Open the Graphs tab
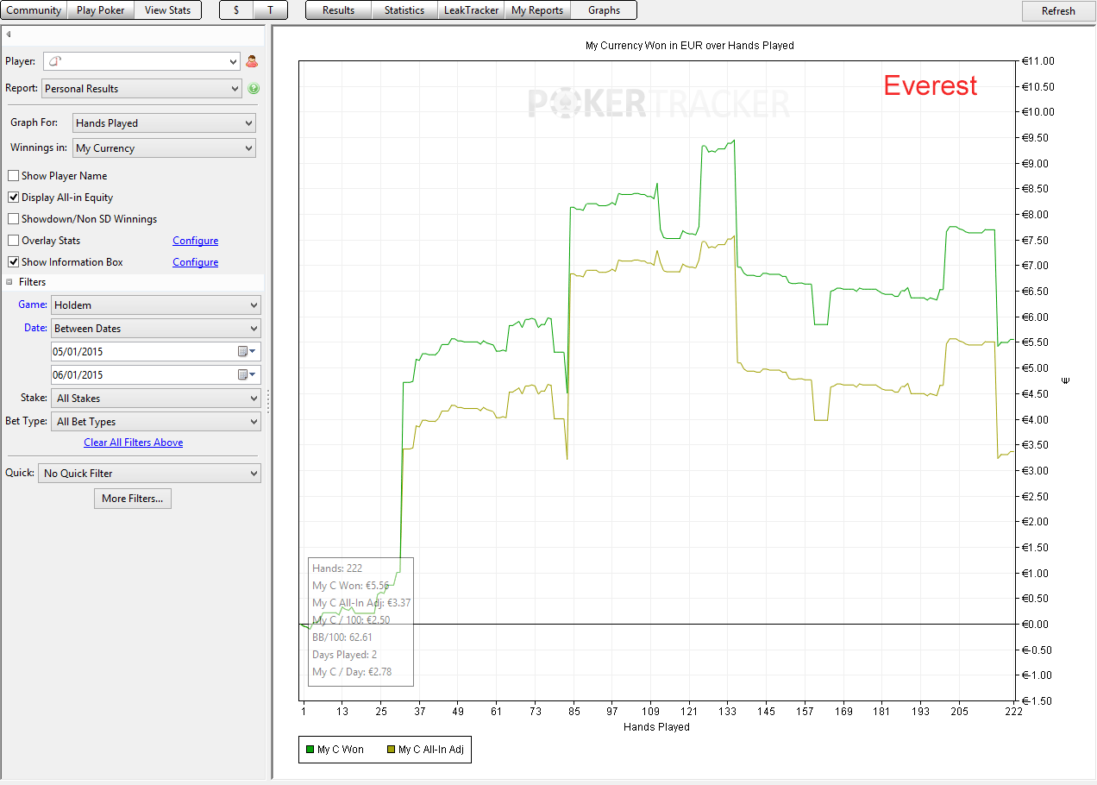Viewport: 1097px width, 785px height. [604, 10]
